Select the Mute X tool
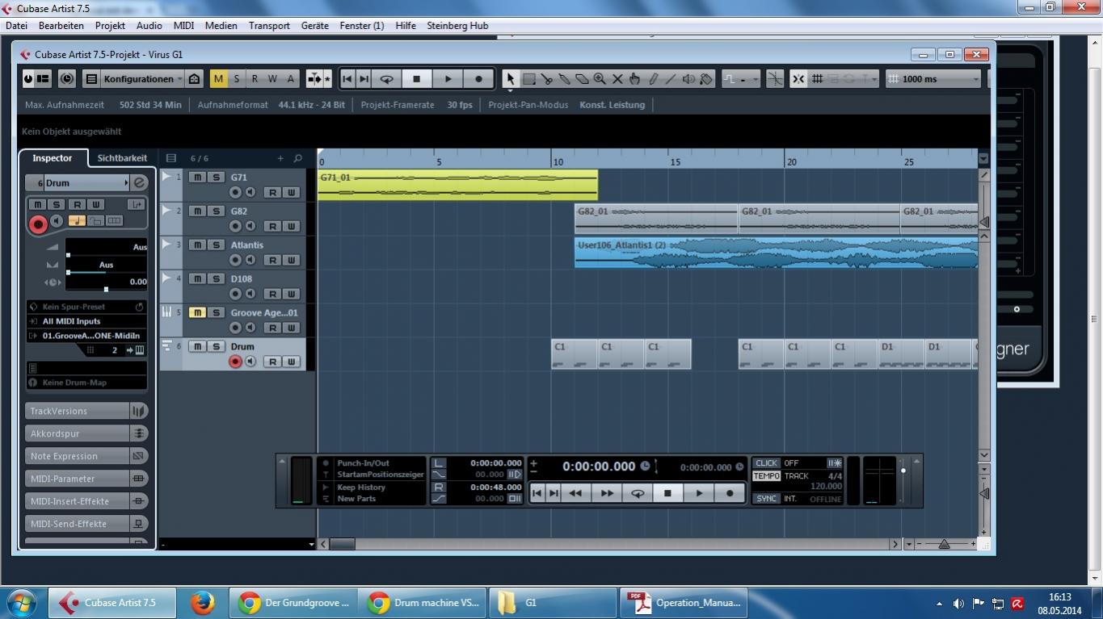Image resolution: width=1103 pixels, height=619 pixels. pyautogui.click(x=617, y=79)
